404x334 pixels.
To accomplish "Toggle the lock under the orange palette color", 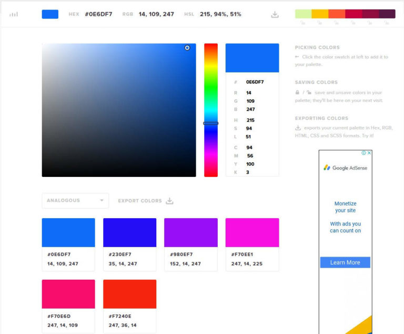I will 336,23.
